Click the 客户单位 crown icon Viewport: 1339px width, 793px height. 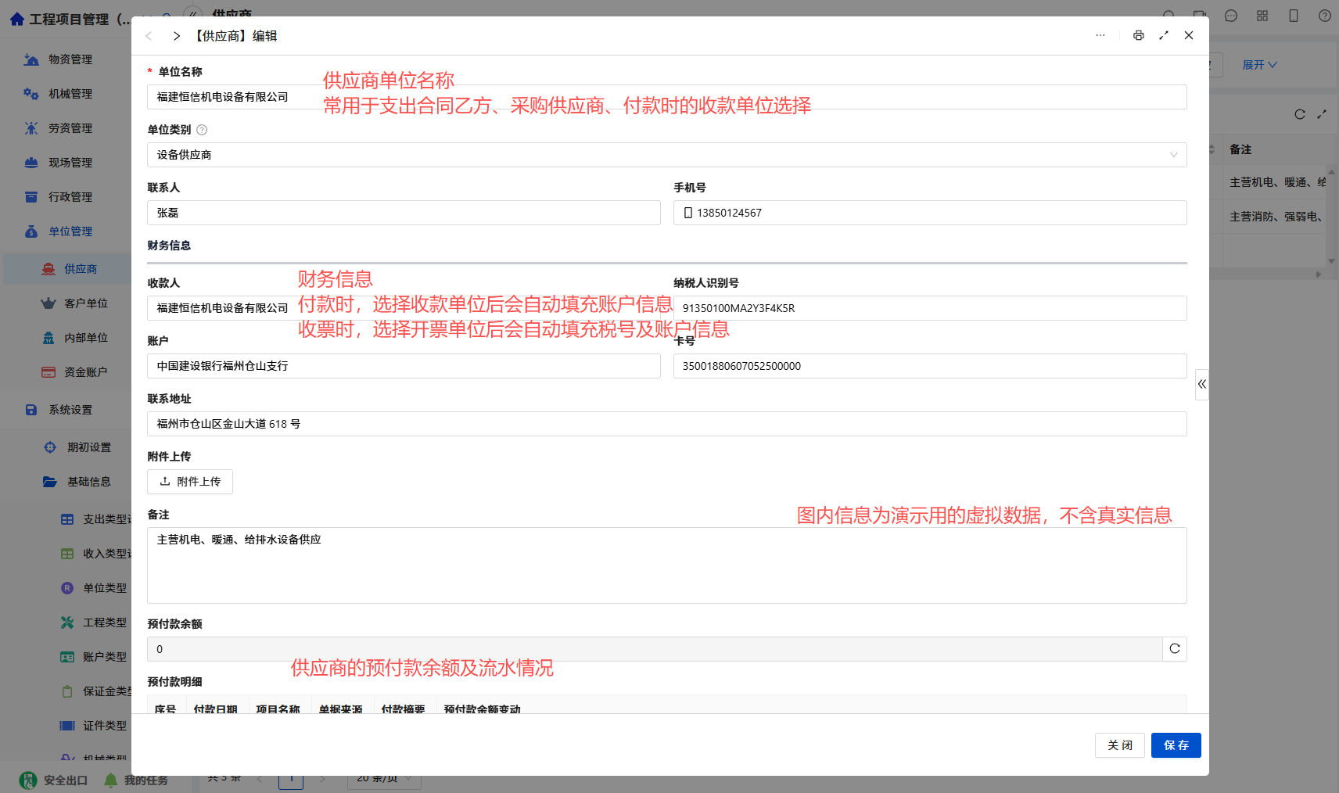coord(48,303)
